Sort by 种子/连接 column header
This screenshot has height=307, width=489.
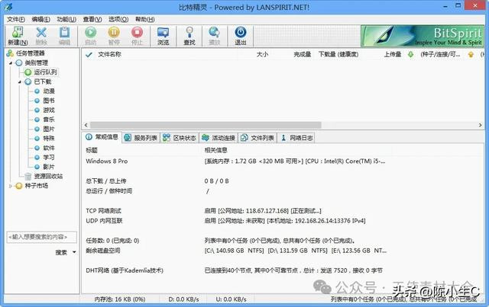[440, 54]
